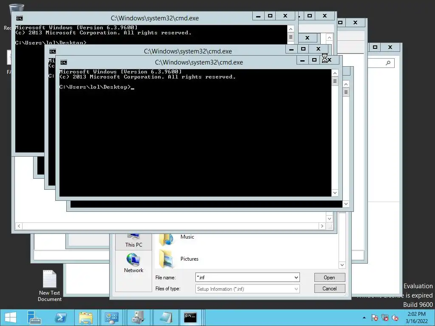Show hidden system tray icons
The width and height of the screenshot is (435, 326).
[364, 318]
